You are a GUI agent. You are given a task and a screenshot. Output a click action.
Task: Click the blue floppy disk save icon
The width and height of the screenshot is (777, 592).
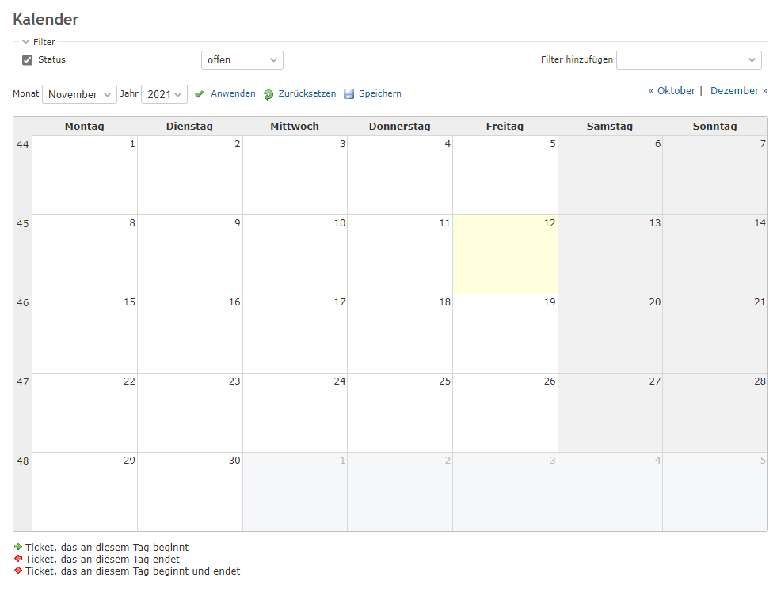pyautogui.click(x=349, y=94)
